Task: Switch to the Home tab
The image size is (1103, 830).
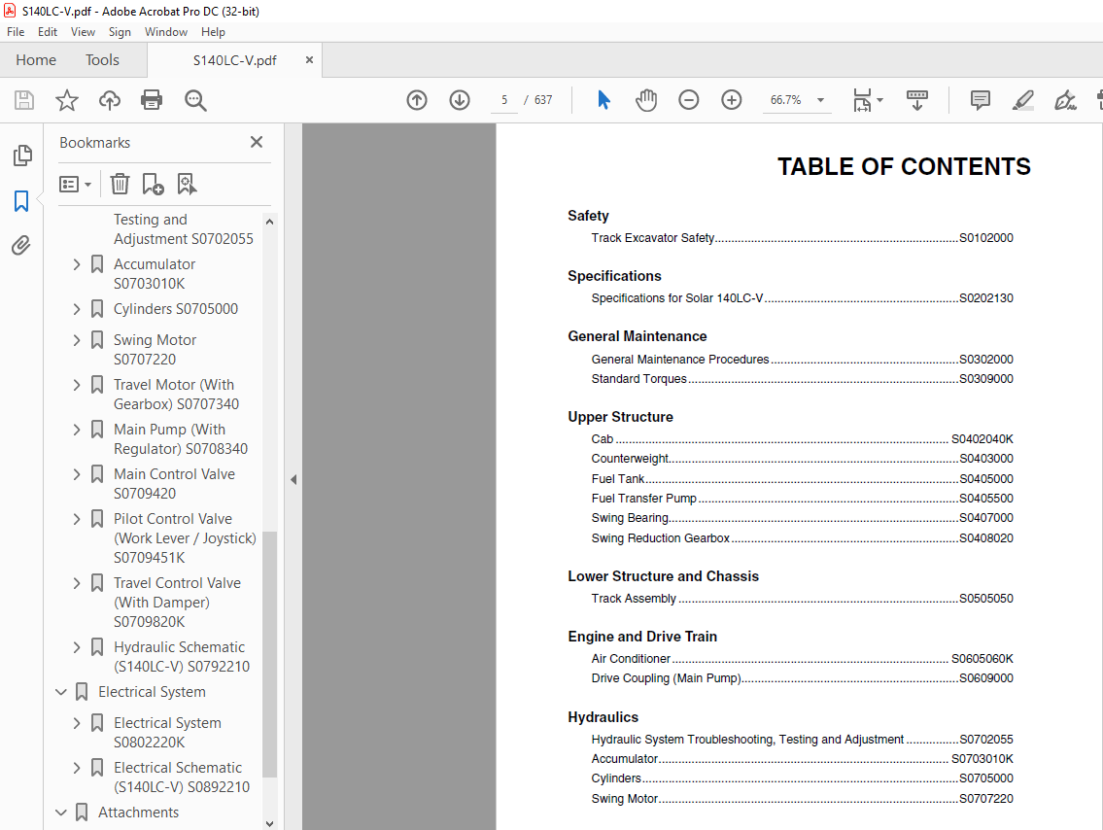Action: pyautogui.click(x=36, y=60)
